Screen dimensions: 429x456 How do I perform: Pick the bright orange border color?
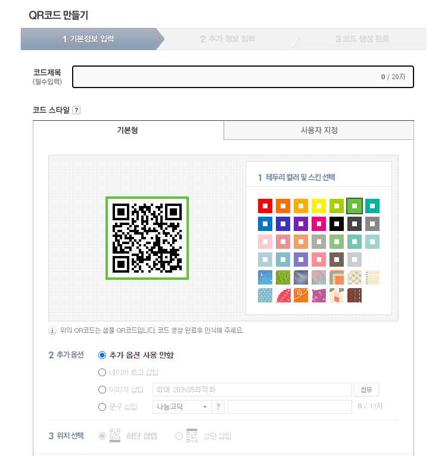[x=283, y=206]
